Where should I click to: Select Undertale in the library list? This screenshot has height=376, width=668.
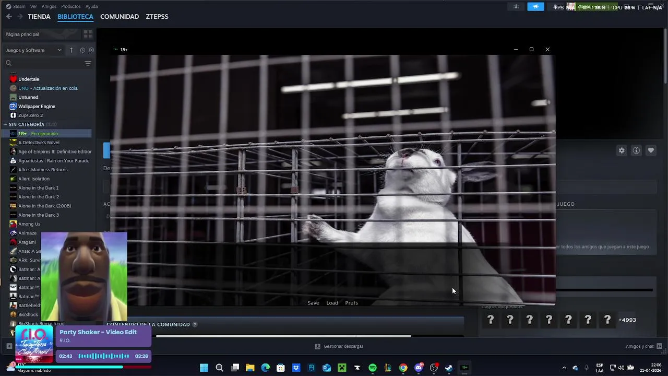(29, 79)
